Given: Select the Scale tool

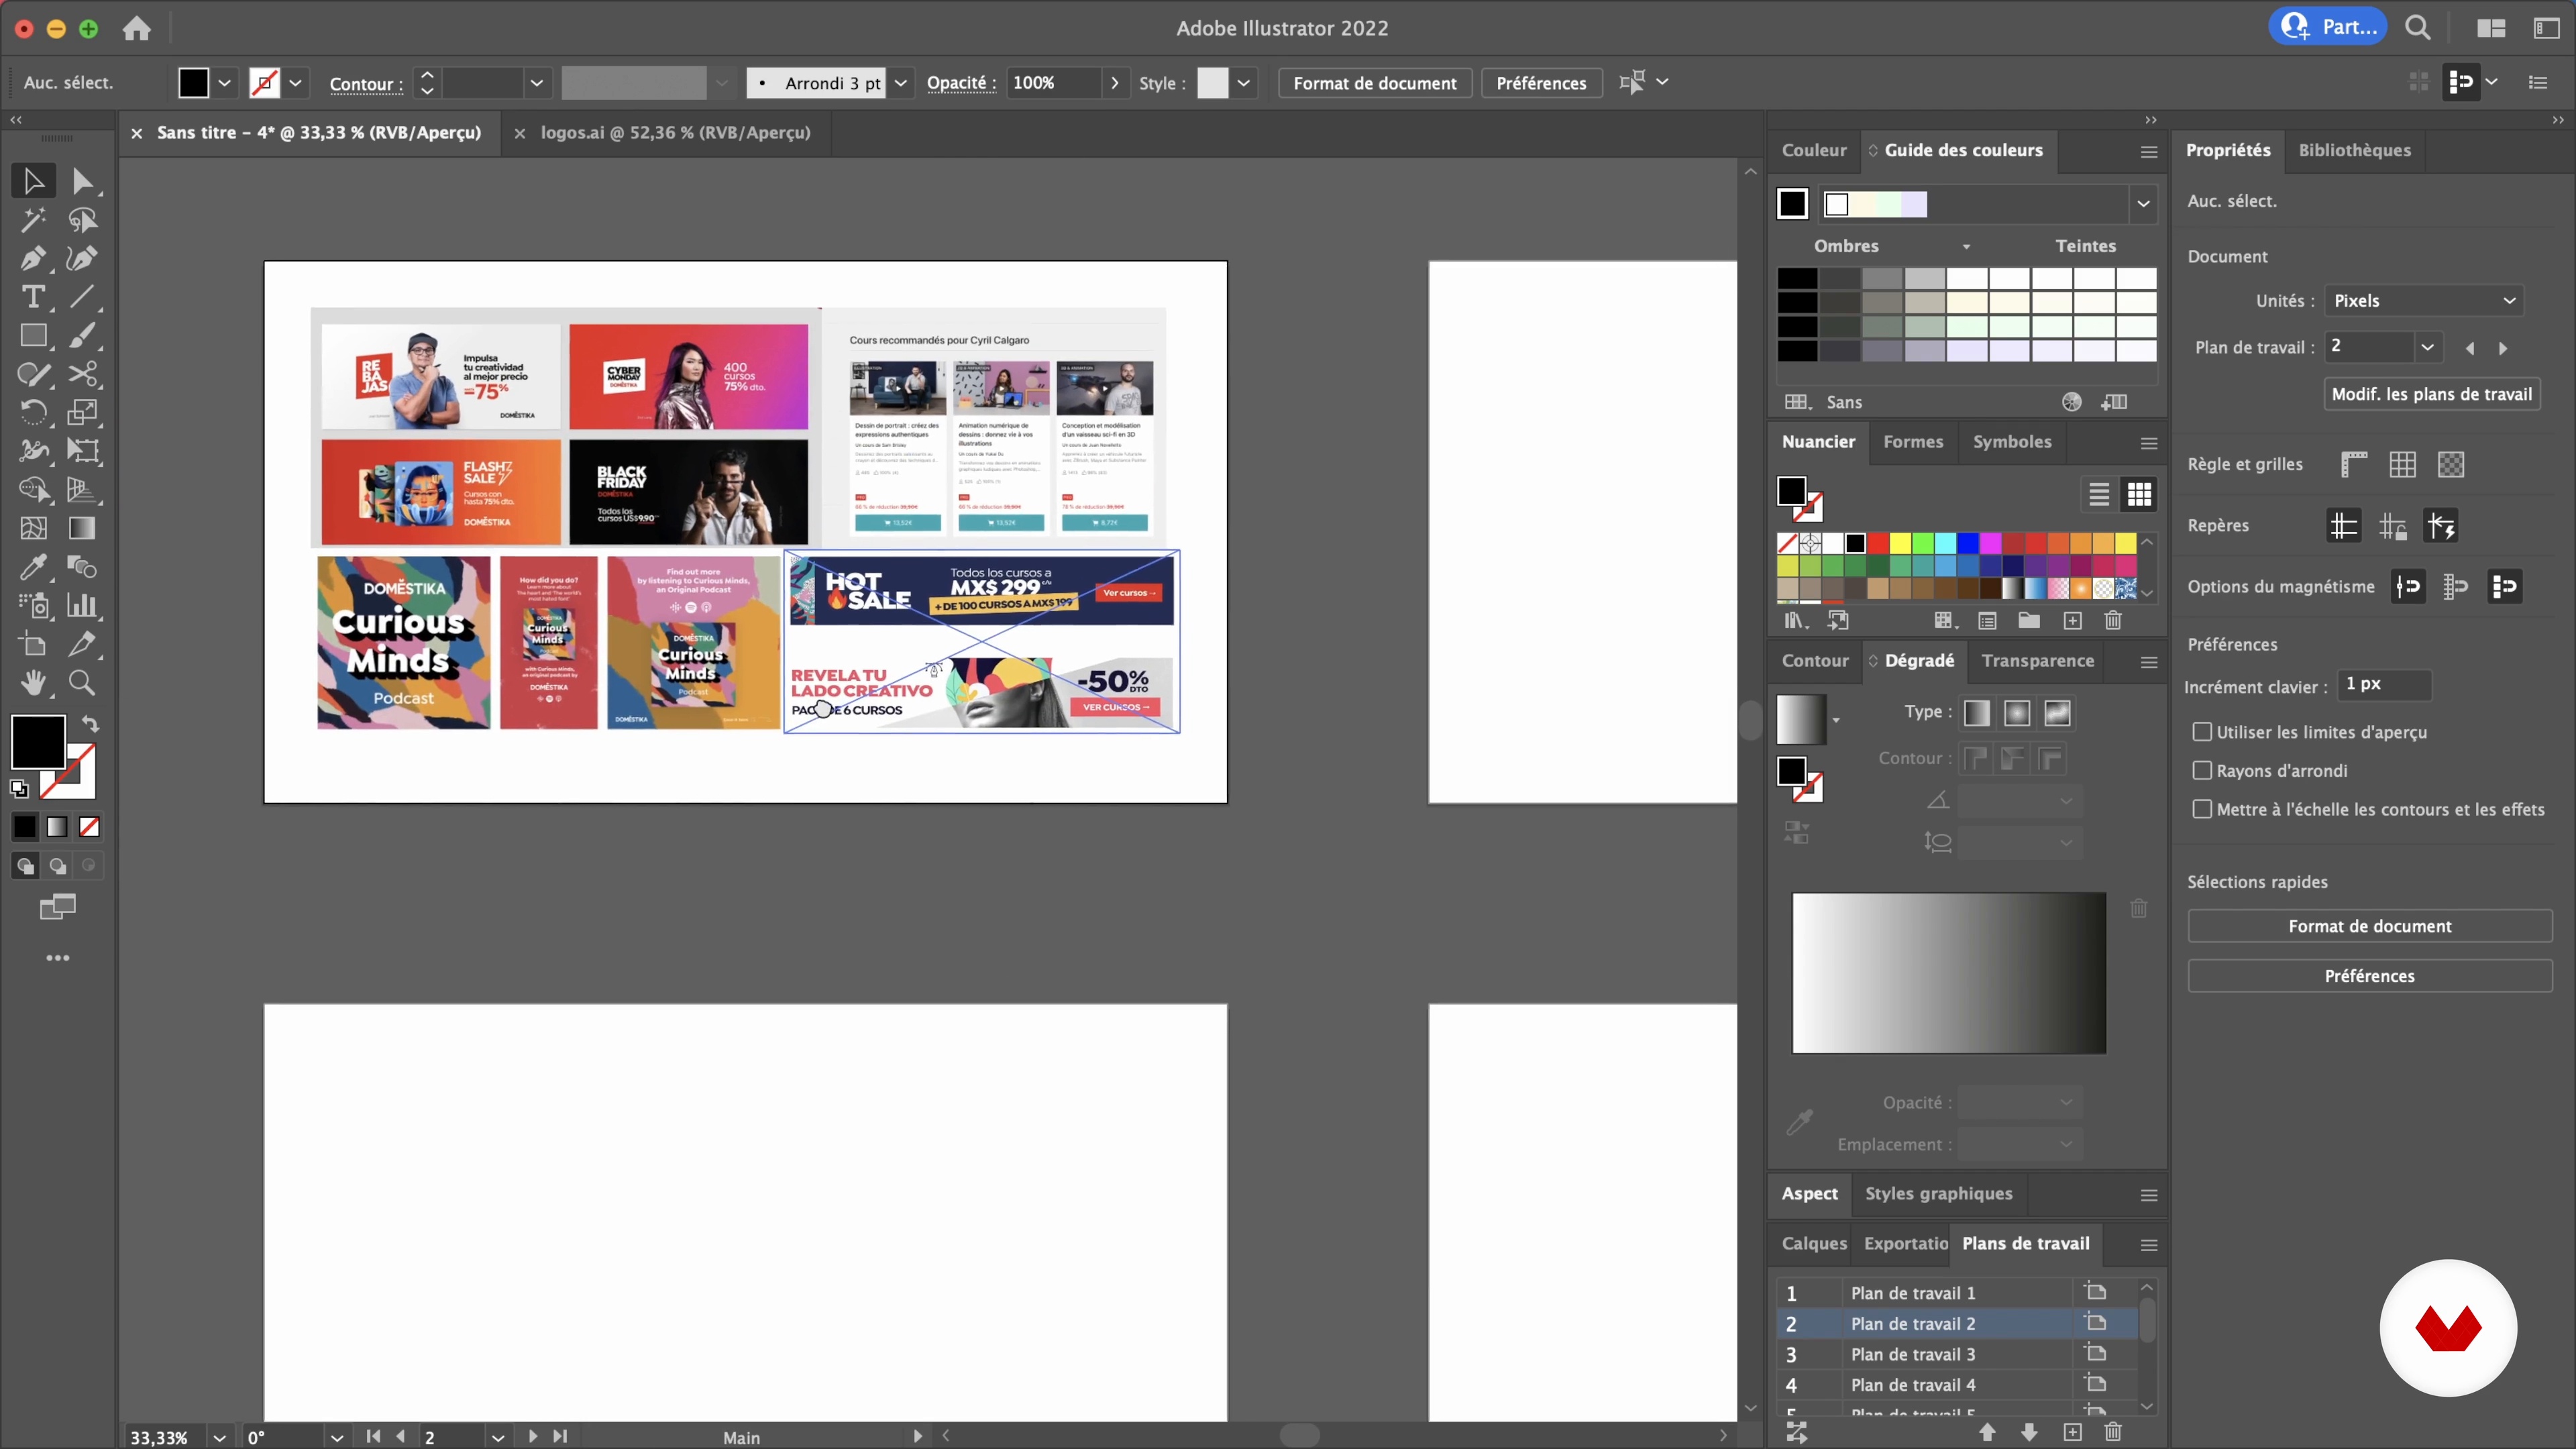Looking at the screenshot, I should (82, 412).
